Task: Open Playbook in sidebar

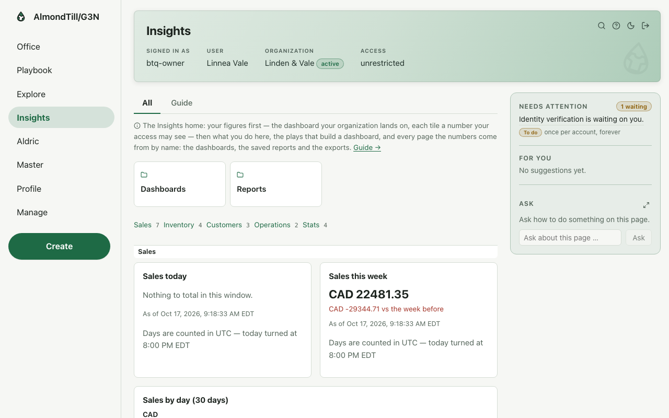Action: (61, 70)
